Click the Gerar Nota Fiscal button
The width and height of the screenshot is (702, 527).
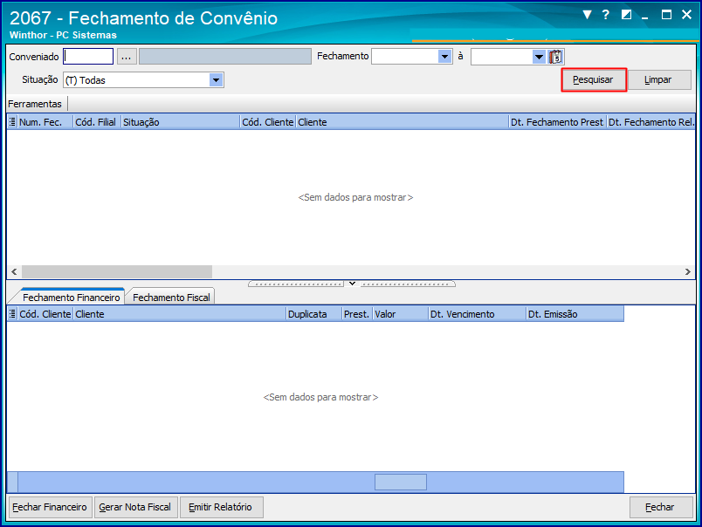coord(135,507)
